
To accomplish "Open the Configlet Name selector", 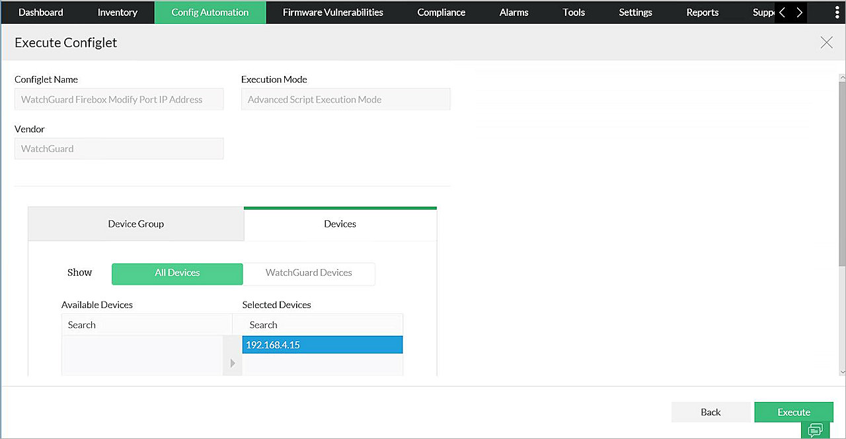I will [119, 99].
